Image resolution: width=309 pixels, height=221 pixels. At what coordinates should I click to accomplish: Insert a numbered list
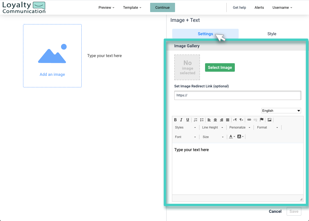coord(196,120)
